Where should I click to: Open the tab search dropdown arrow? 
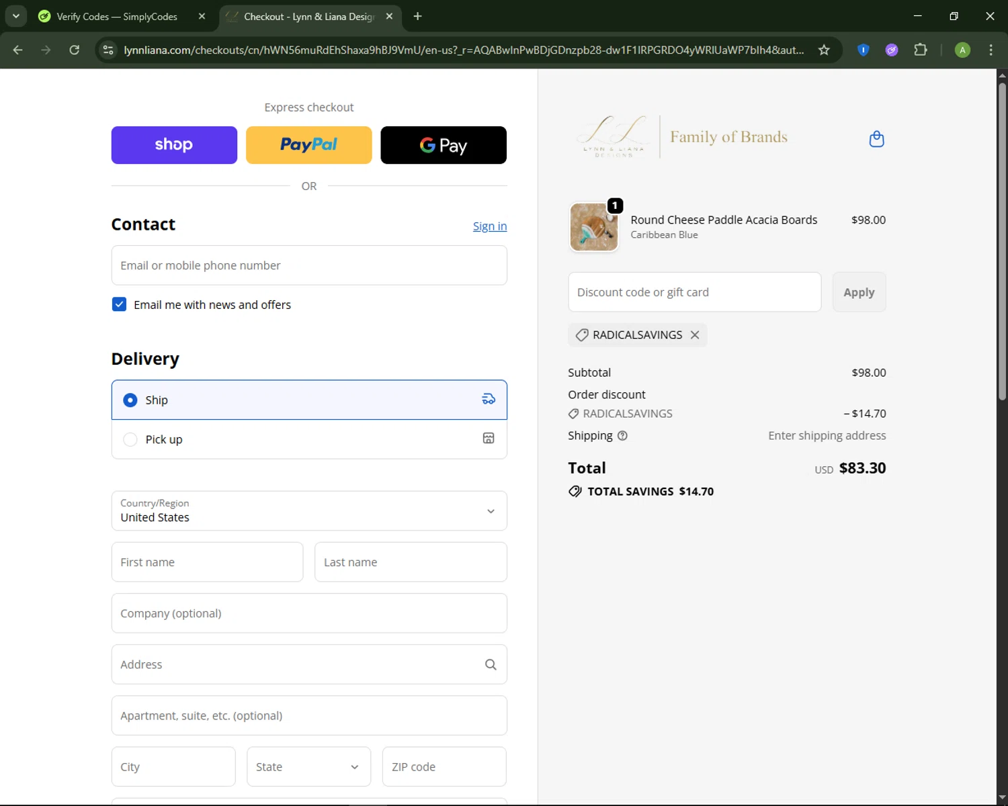click(x=15, y=16)
